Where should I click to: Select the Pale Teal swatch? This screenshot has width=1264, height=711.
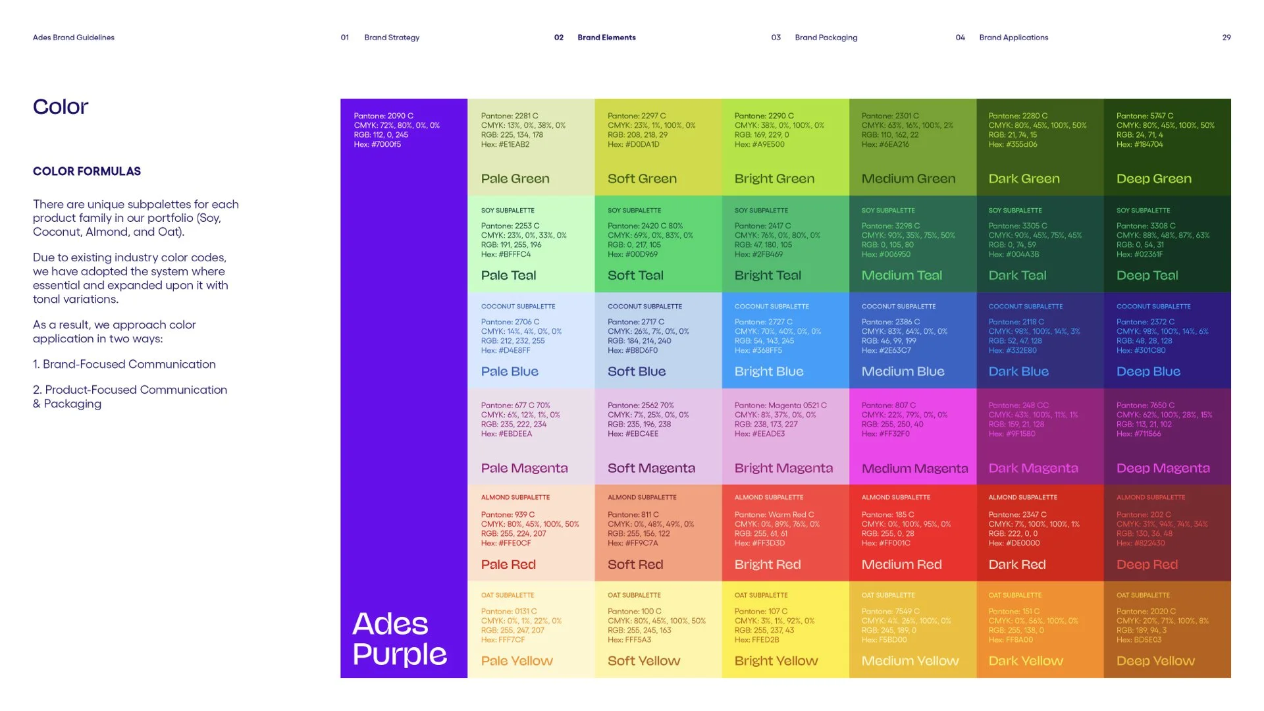click(x=531, y=244)
